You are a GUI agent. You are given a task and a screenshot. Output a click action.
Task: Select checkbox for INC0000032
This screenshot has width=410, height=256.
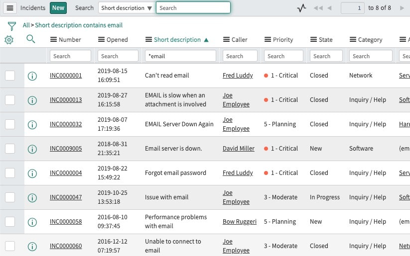pos(10,124)
